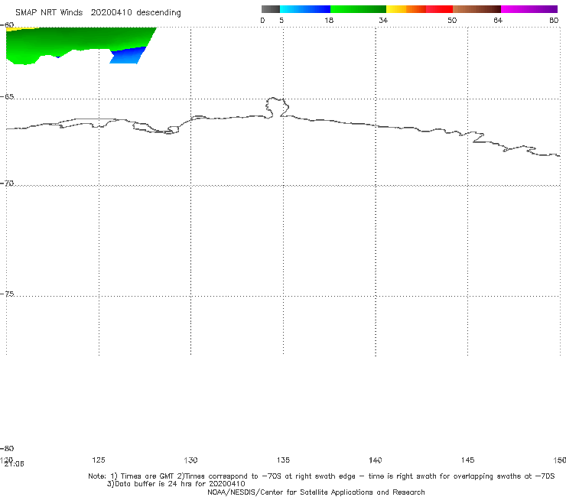
Task: Click the longitude label "140"
Action: click(x=376, y=460)
